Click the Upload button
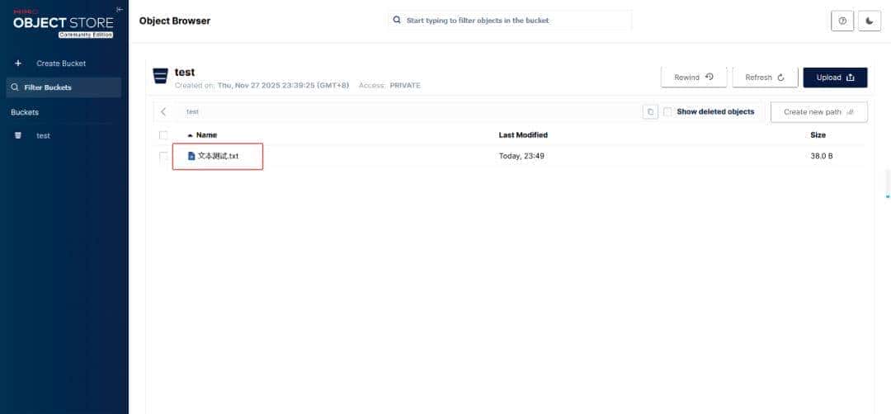The width and height of the screenshot is (891, 414). coord(835,78)
